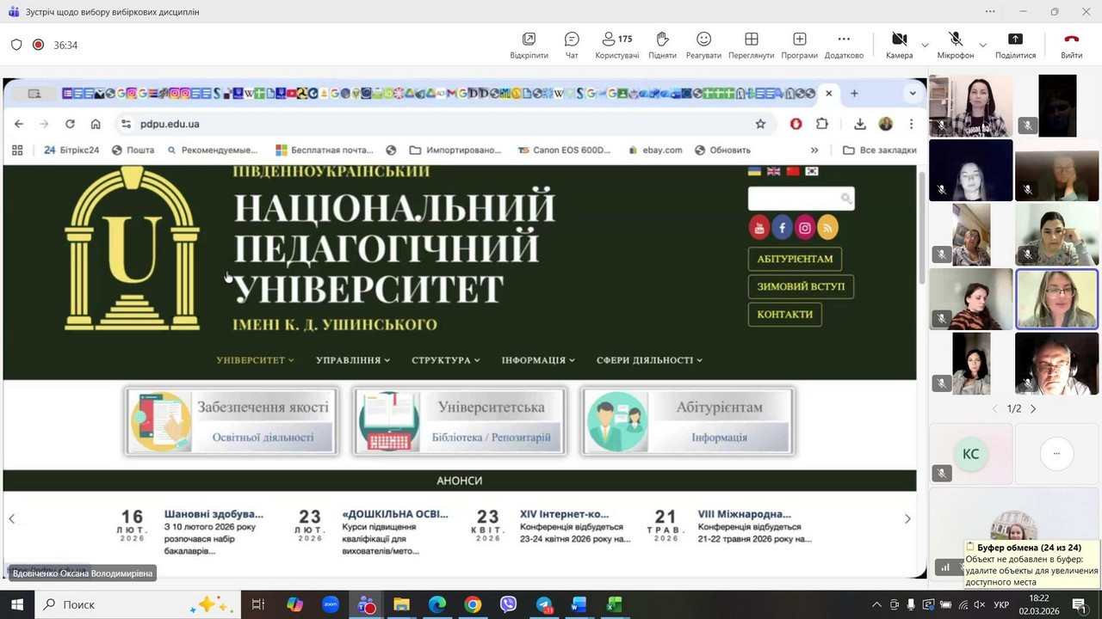Expand the microphone options dropdown arrow
The image size is (1102, 619).
coord(982,45)
